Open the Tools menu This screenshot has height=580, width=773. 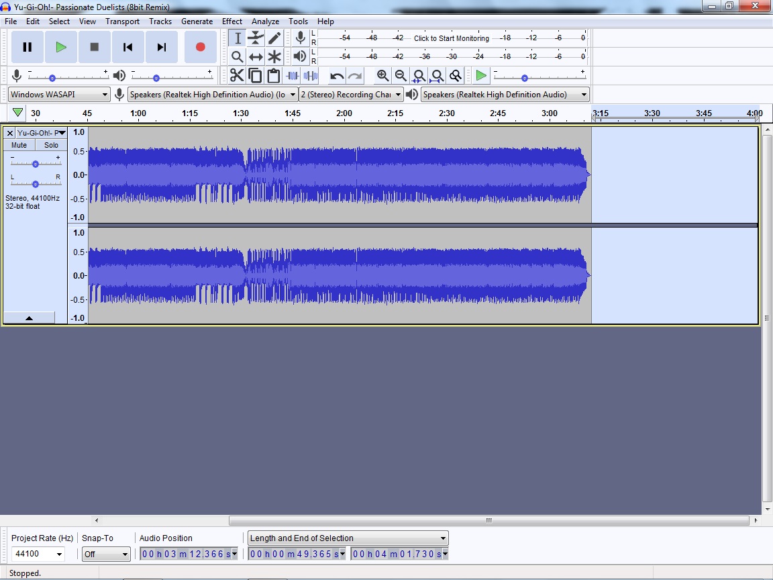pyautogui.click(x=298, y=21)
